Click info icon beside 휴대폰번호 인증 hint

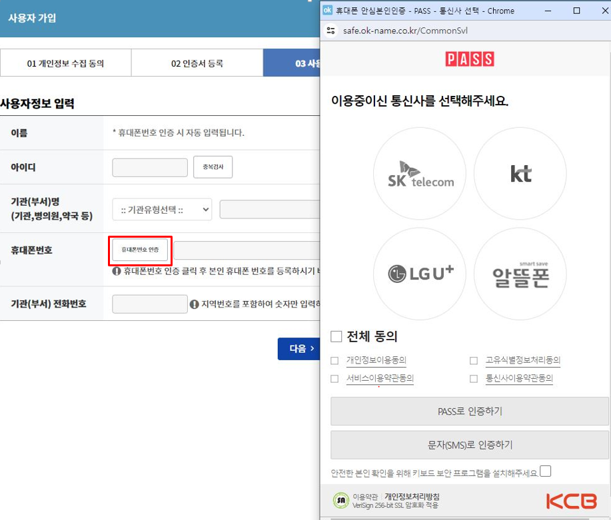point(117,271)
